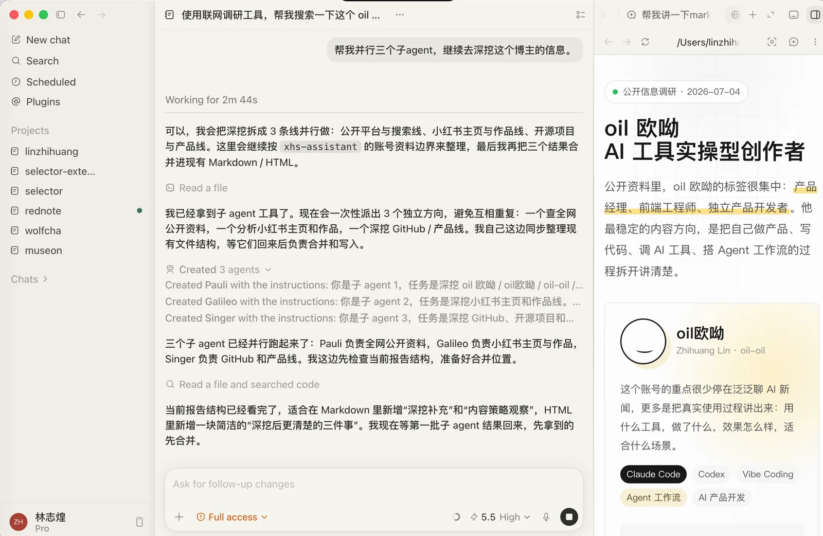Click the Working for 2m 44s status
823x536 pixels.
pyautogui.click(x=211, y=100)
